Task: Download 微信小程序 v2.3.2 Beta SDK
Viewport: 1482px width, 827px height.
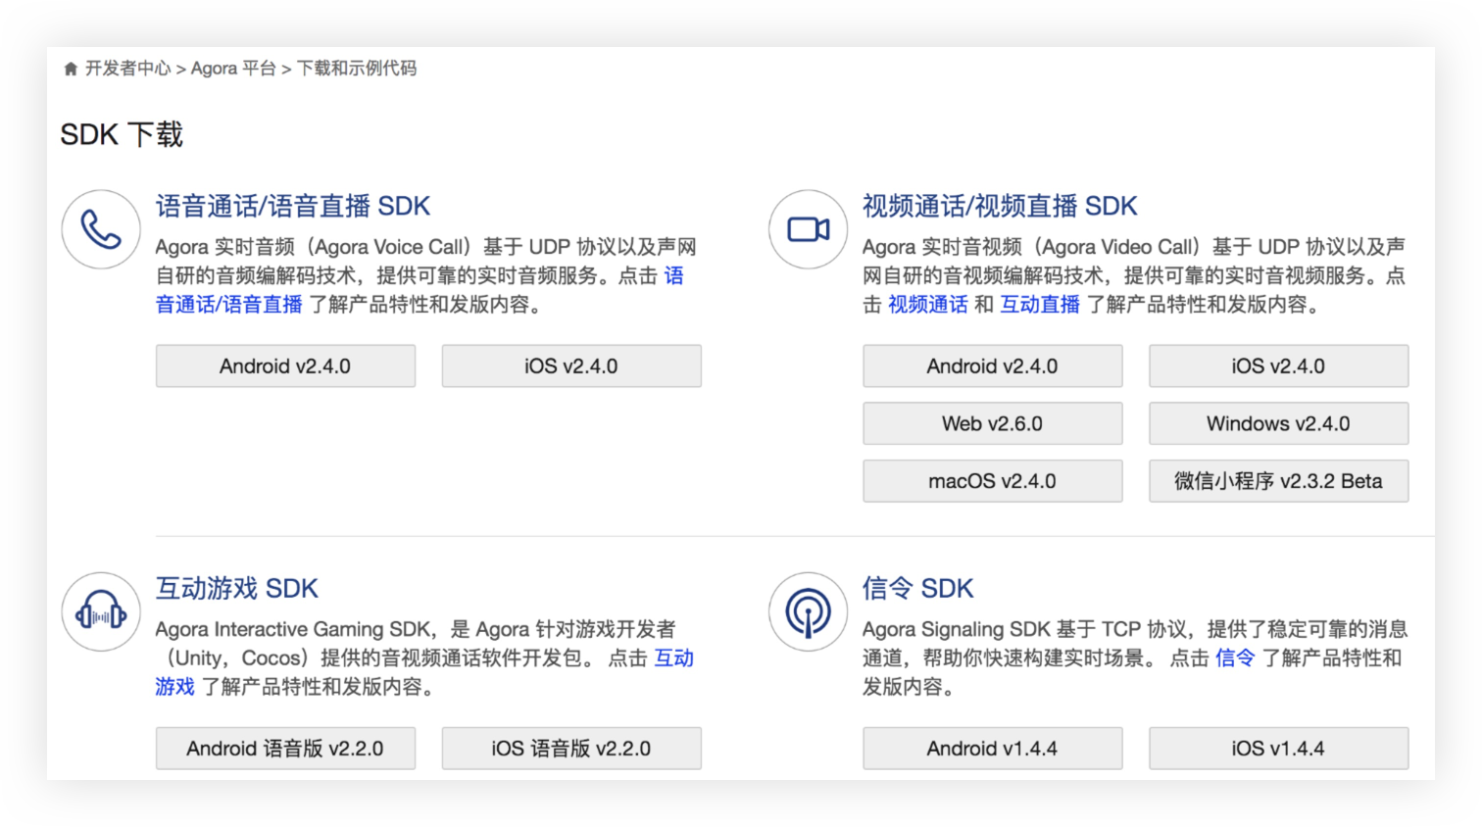Action: click(x=1279, y=481)
